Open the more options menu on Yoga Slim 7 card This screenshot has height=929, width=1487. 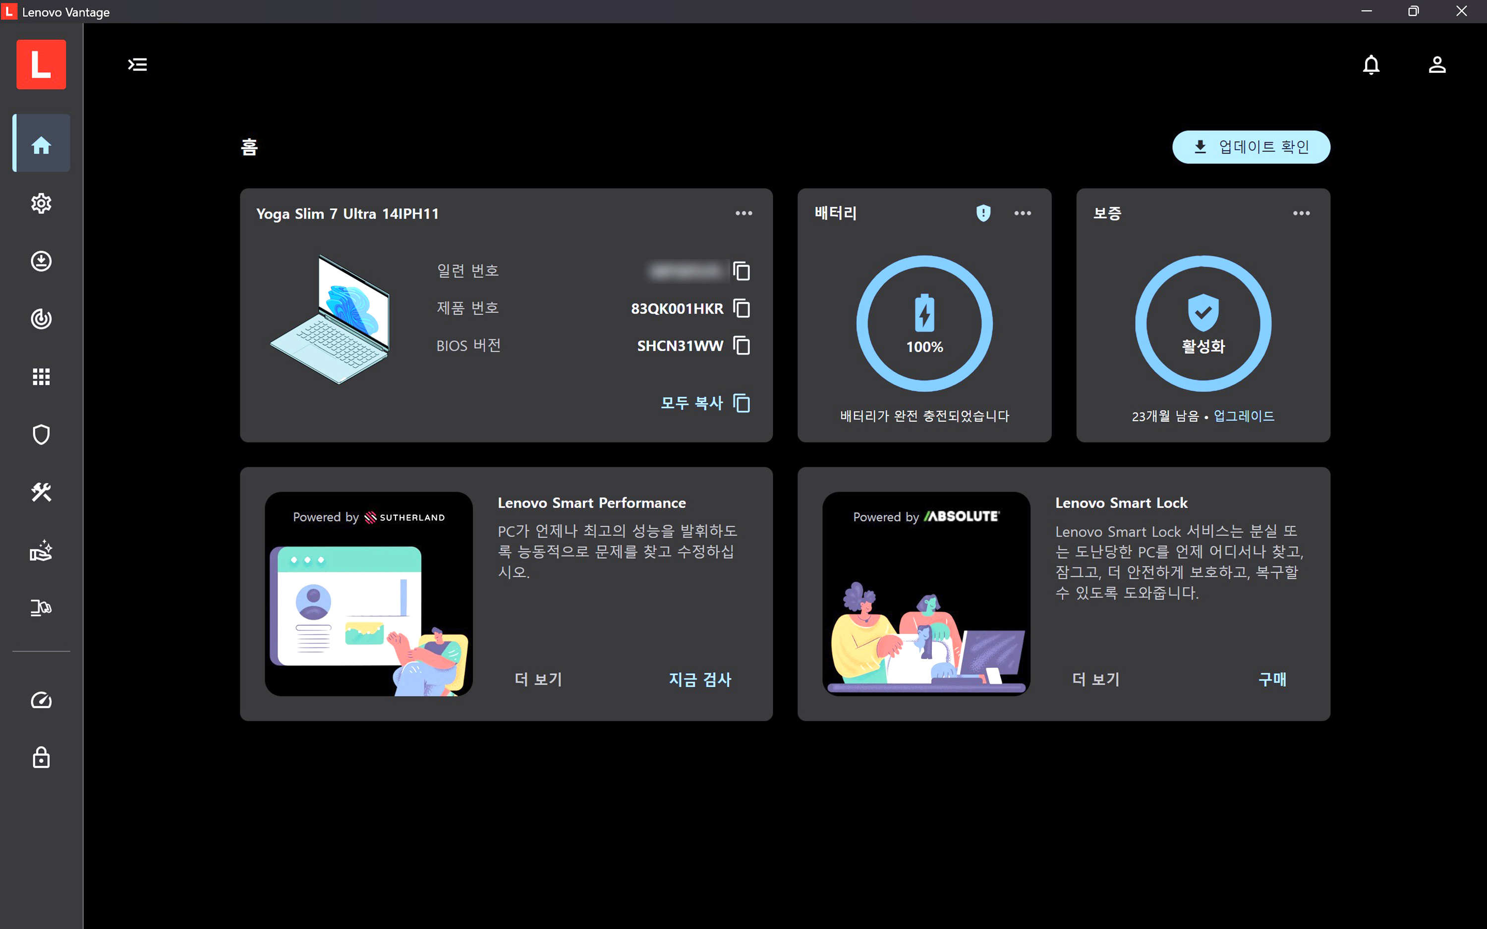coord(744,213)
